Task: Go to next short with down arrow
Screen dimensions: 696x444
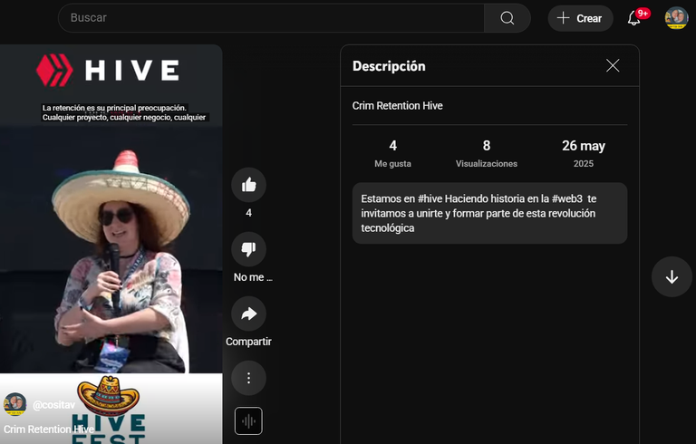Action: click(672, 276)
